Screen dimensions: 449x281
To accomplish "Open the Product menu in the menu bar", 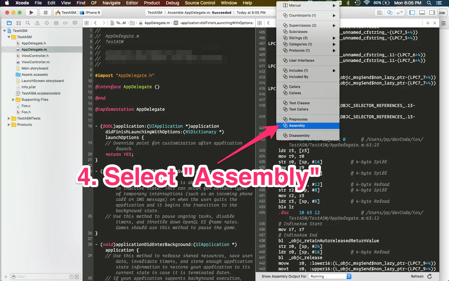I will coord(152,3).
